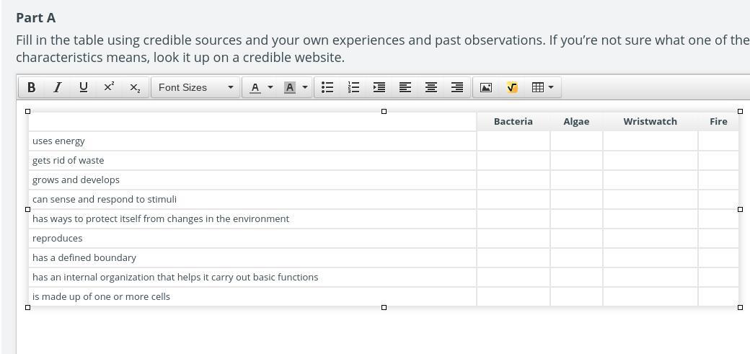
Task: Center align the text
Action: (431, 87)
